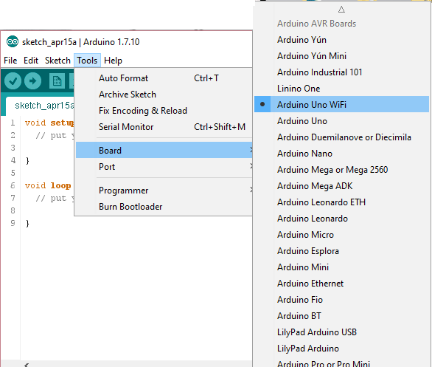Select the Arduino Uno WiFi radio option
Screen dimensions: 432x367
[341, 104]
